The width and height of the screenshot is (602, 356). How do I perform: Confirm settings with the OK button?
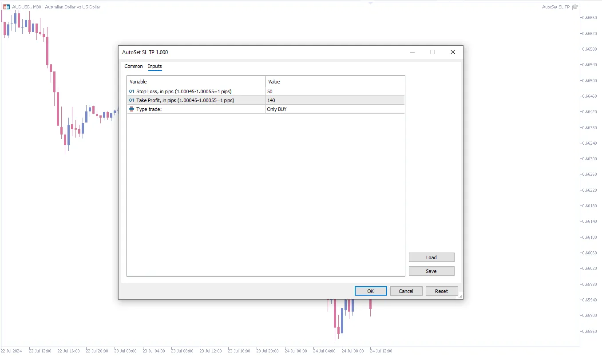pos(371,291)
